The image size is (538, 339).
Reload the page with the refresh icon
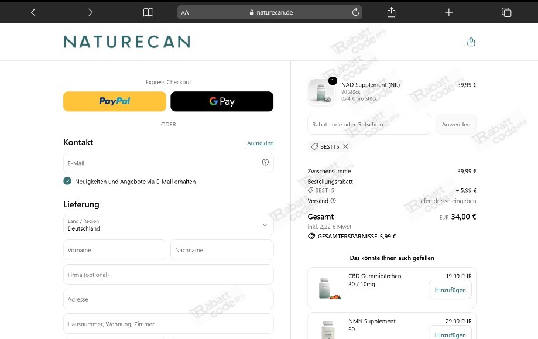[355, 12]
